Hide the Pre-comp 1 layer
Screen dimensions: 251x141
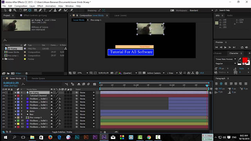pos(4,117)
